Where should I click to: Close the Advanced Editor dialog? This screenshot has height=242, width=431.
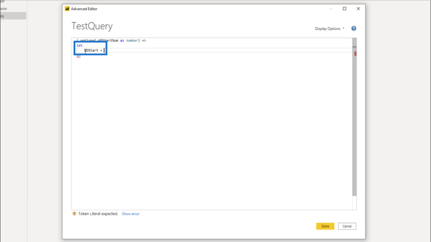358,9
